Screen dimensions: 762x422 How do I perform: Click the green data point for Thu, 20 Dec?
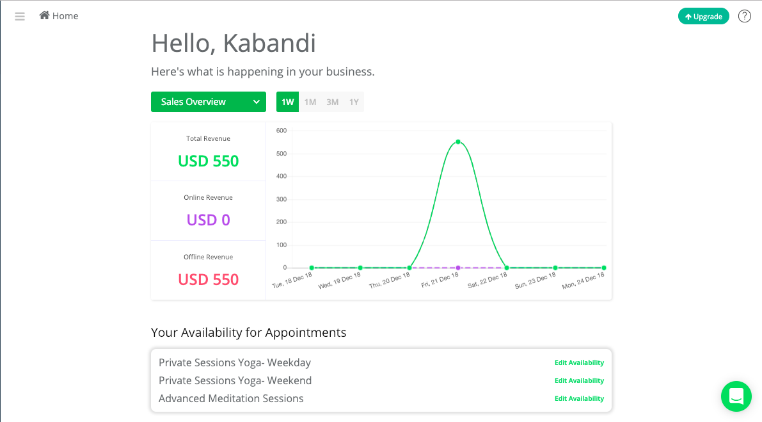(409, 268)
